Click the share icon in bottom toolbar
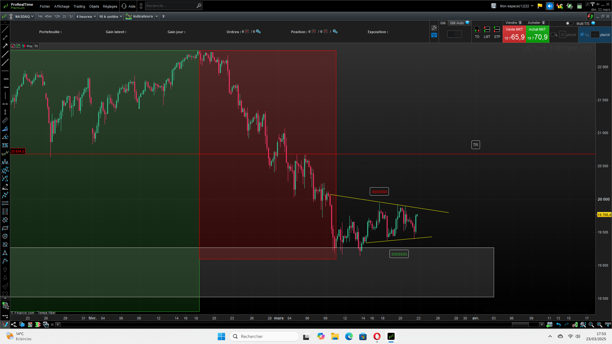 [14, 325]
